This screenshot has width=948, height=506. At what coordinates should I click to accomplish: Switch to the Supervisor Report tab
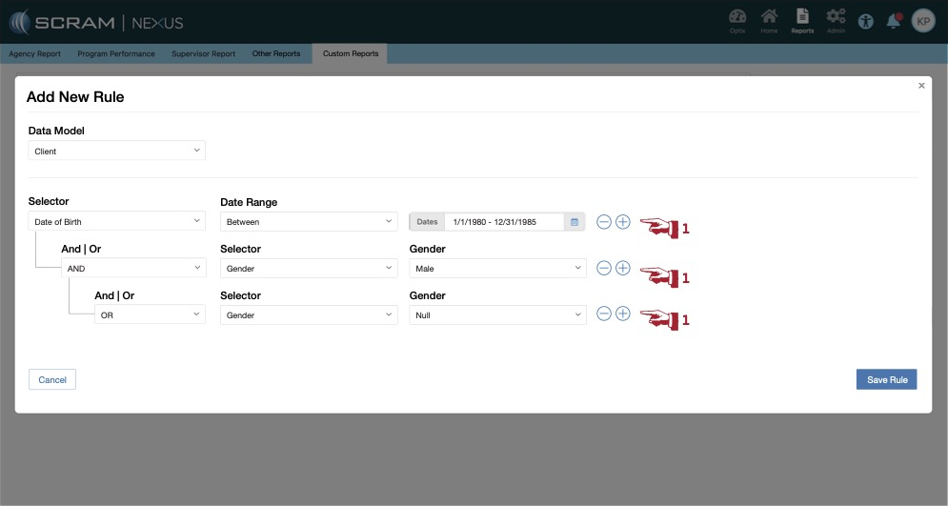point(203,54)
